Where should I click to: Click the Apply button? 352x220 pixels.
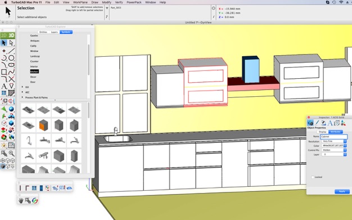click(342, 191)
